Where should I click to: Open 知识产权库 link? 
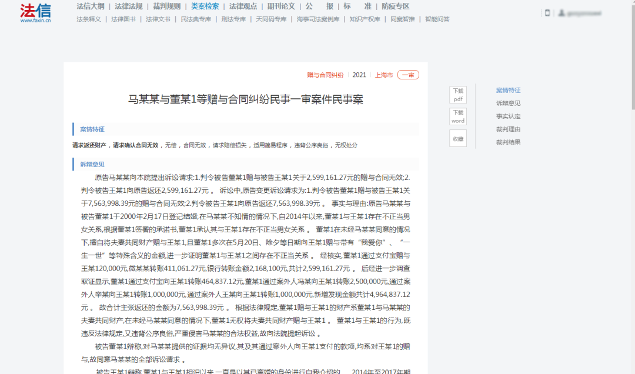365,19
